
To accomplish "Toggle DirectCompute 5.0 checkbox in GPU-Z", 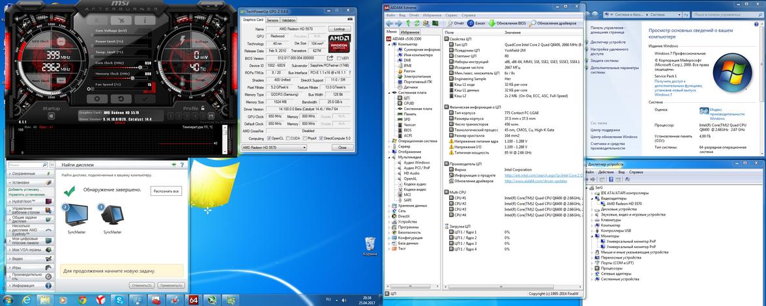I will pos(321,138).
